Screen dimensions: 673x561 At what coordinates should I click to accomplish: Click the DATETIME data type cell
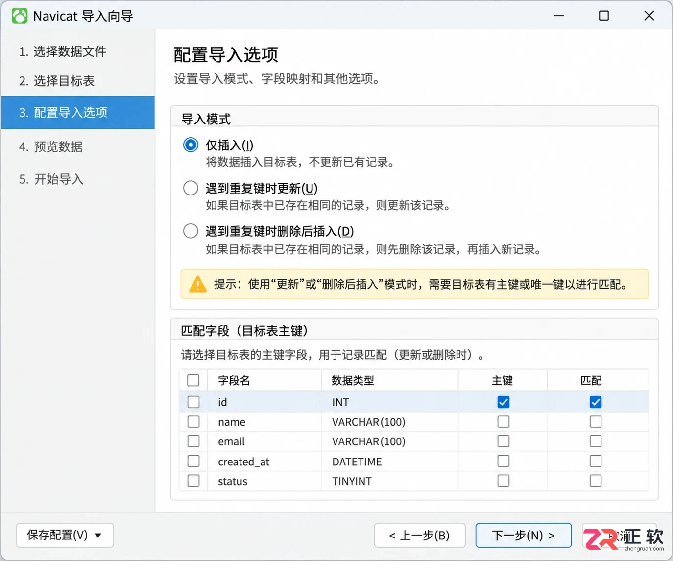click(x=390, y=461)
